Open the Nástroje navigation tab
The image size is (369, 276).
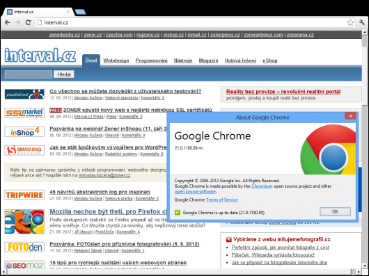point(183,60)
